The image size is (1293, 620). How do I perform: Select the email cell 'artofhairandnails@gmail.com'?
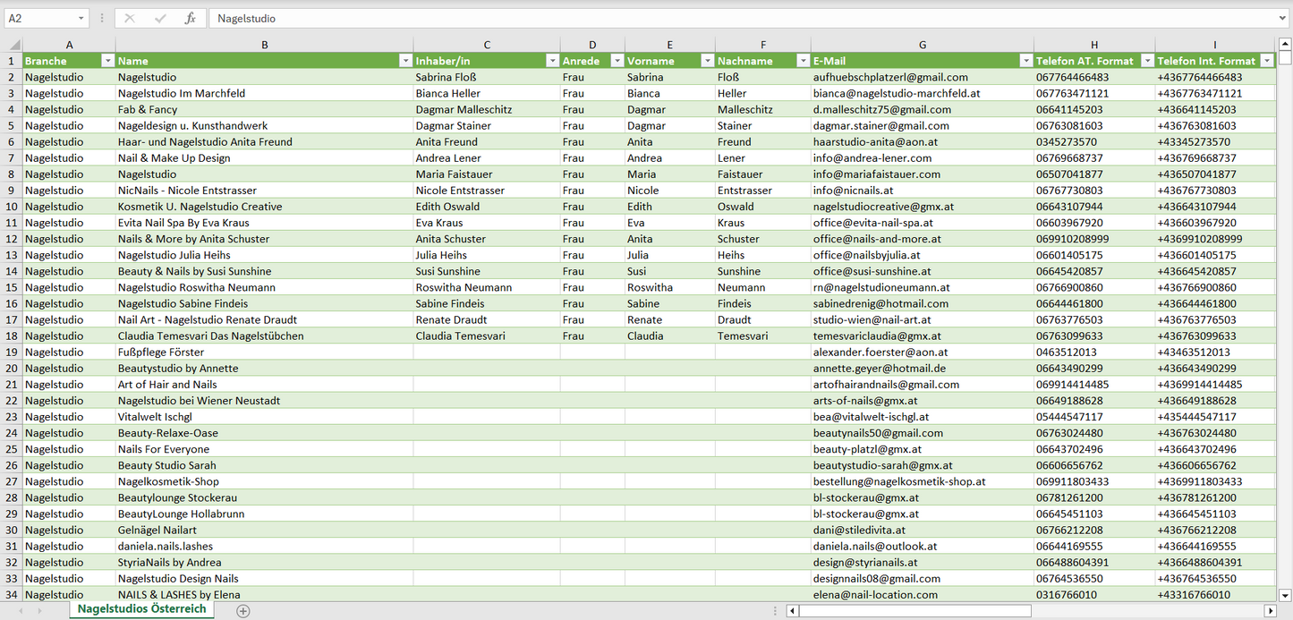pyautogui.click(x=923, y=385)
